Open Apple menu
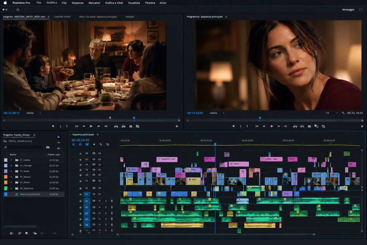This screenshot has width=367, height=245. coord(5,3)
